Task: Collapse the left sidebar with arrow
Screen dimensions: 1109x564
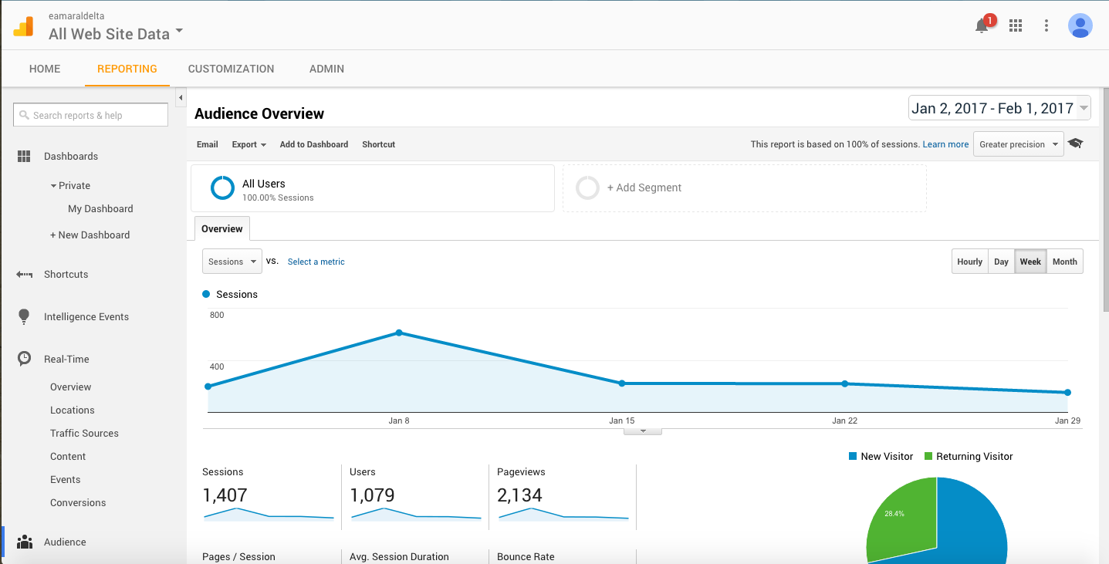Action: tap(181, 98)
